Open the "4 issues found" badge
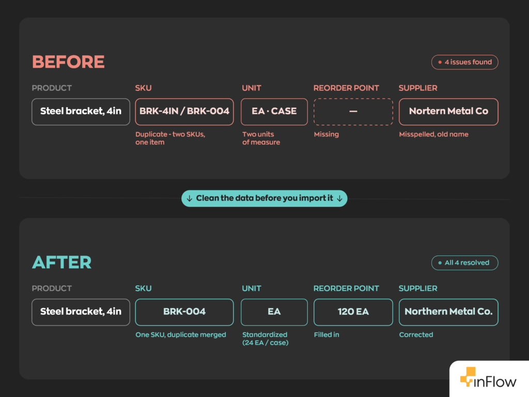Viewport: 529px width, 397px height. tap(464, 62)
